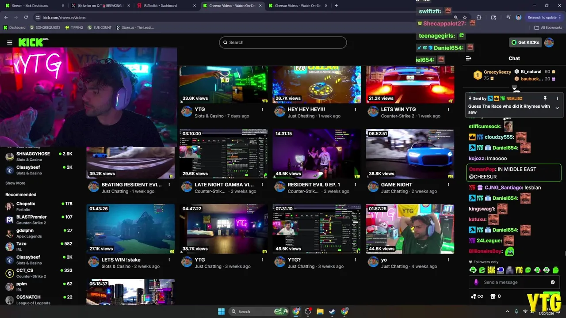Open three-dot menu for GAME NIGHT video
Viewport: 566px width, 318px height.
point(448,185)
